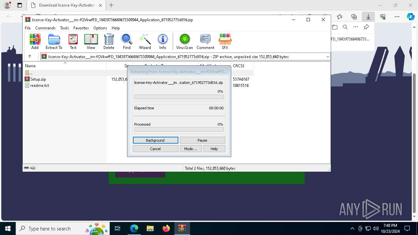Click the View toolbar icon

(91, 41)
